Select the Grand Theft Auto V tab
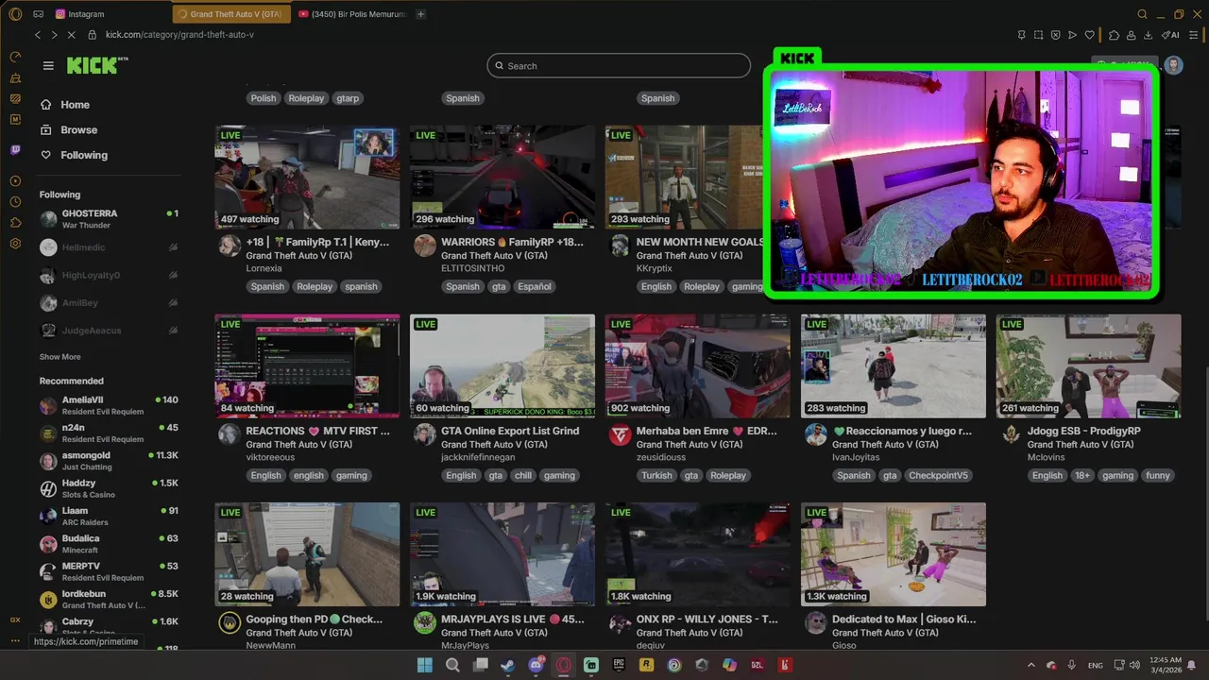1209x680 pixels. [232, 14]
